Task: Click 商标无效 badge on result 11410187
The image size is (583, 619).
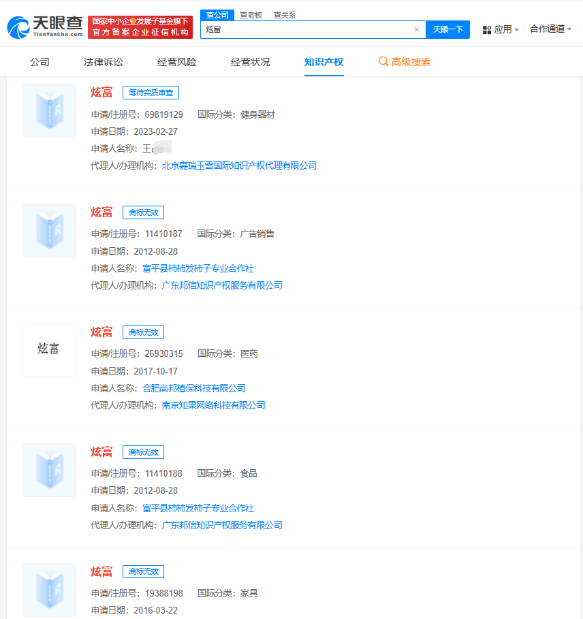Action: (x=143, y=212)
